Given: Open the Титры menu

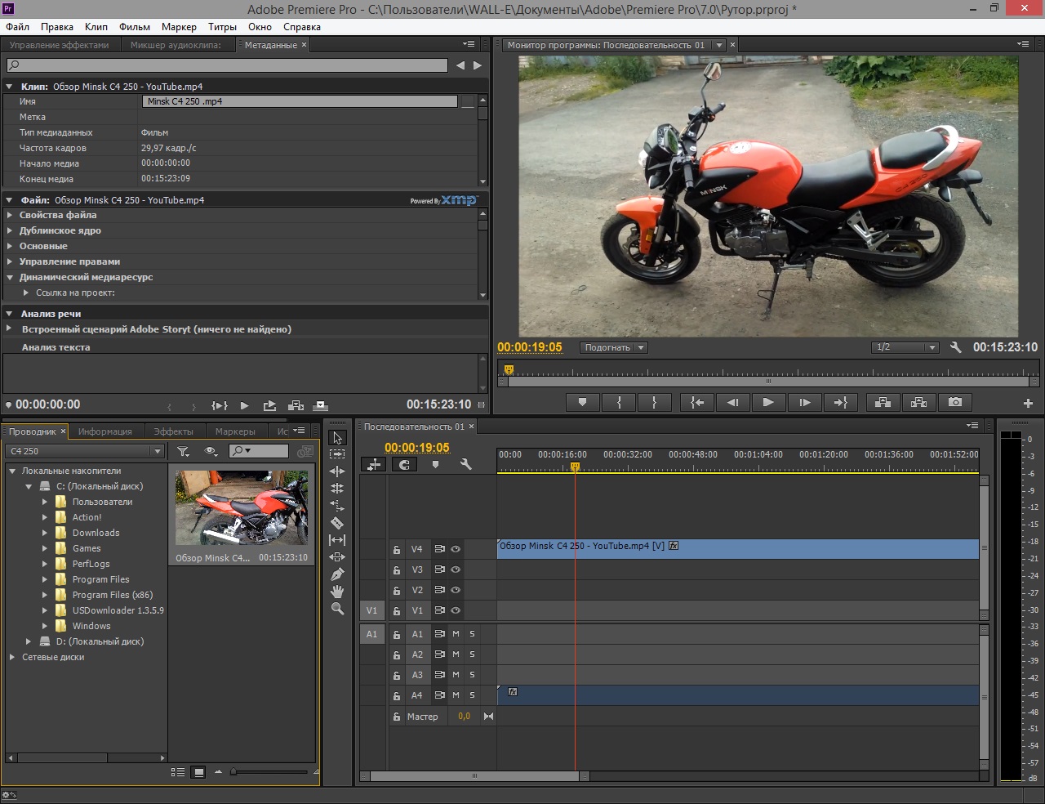Looking at the screenshot, I should click(x=222, y=26).
